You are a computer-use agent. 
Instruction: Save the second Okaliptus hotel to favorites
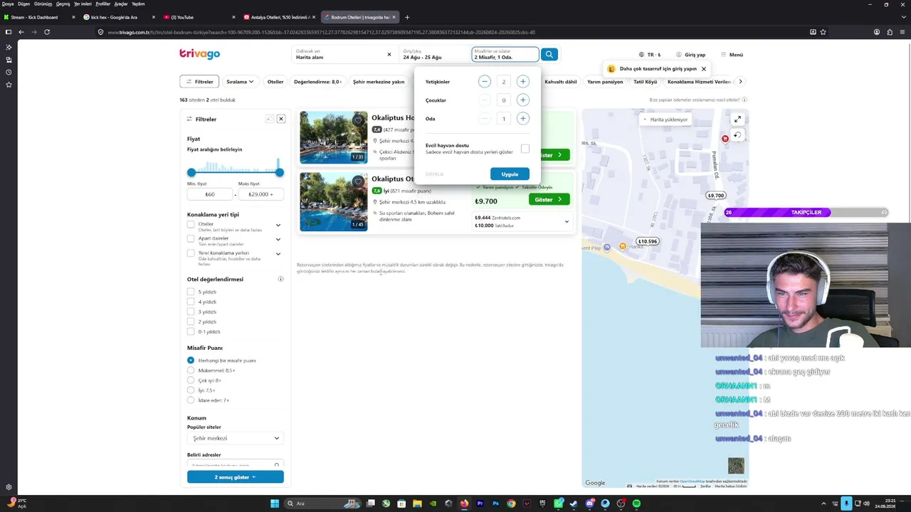pyautogui.click(x=359, y=181)
